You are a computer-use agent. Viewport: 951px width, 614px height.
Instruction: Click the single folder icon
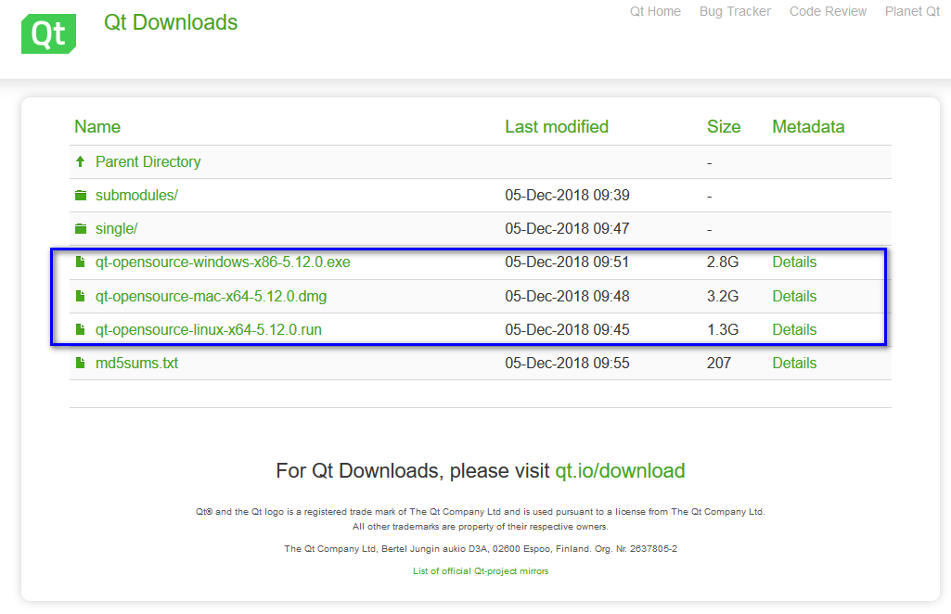click(x=81, y=228)
